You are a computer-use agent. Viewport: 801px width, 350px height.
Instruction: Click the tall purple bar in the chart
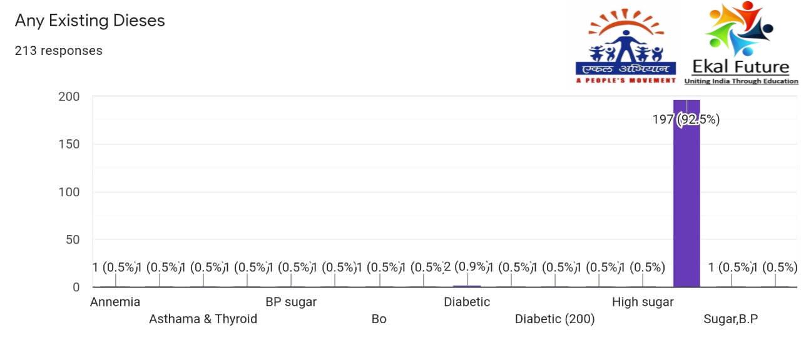(686, 200)
